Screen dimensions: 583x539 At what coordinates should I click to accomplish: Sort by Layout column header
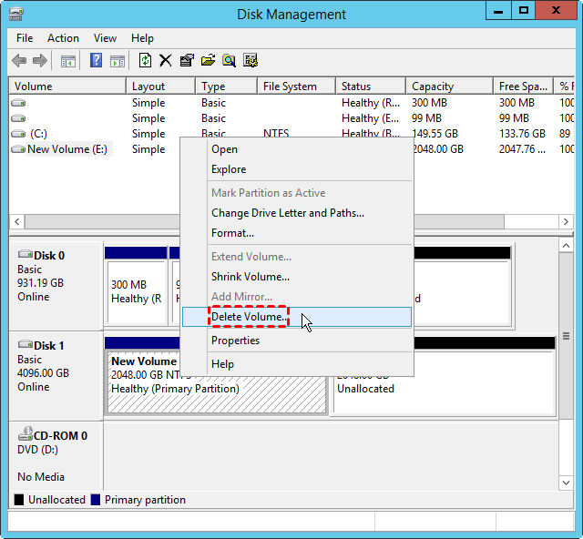point(160,86)
